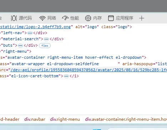Expand the ellipsis in the left-nav div

click(30, 33)
